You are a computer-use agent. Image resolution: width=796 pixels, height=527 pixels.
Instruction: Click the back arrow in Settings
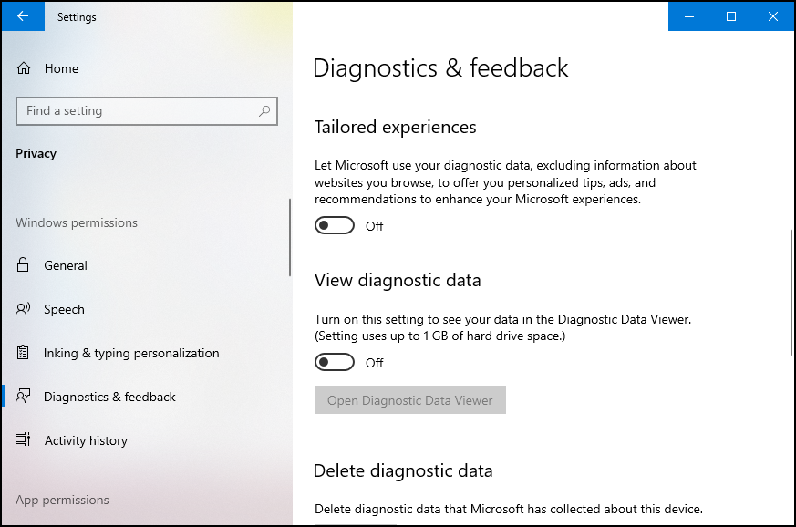pos(22,16)
